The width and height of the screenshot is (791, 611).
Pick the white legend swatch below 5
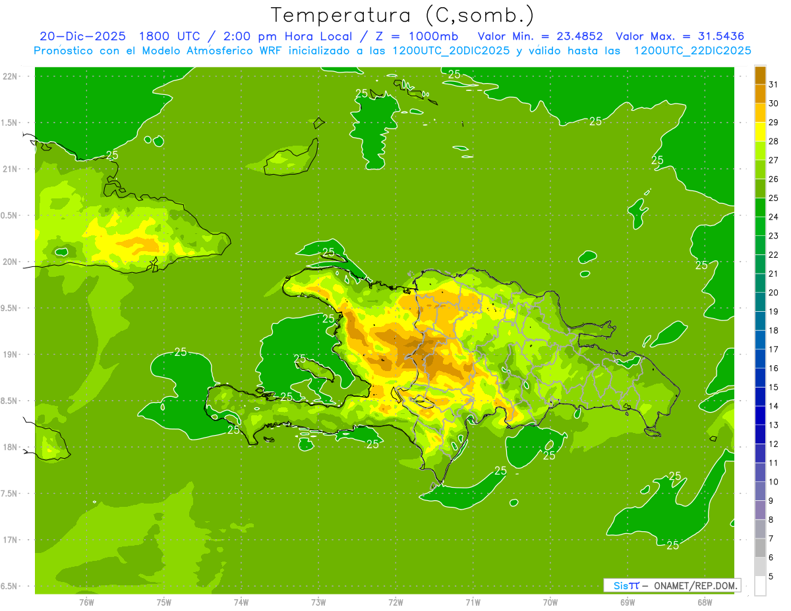pyautogui.click(x=760, y=586)
